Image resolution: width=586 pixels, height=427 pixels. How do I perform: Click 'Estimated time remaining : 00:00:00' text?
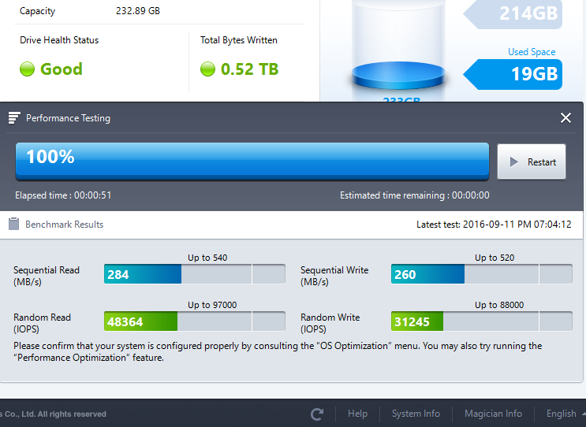click(x=415, y=195)
